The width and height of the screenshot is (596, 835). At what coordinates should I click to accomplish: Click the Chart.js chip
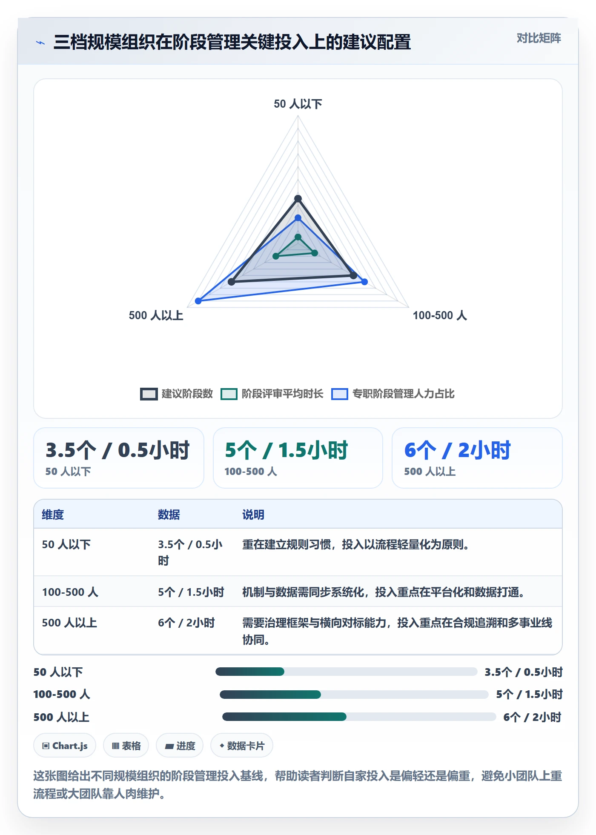(x=65, y=745)
